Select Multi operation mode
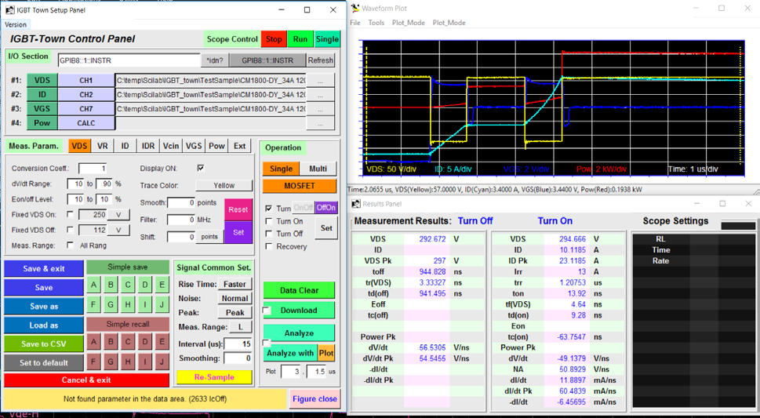 tap(318, 169)
